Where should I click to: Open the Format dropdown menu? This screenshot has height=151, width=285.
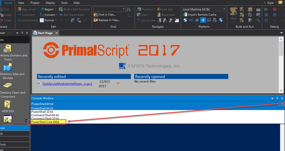tap(48, 20)
